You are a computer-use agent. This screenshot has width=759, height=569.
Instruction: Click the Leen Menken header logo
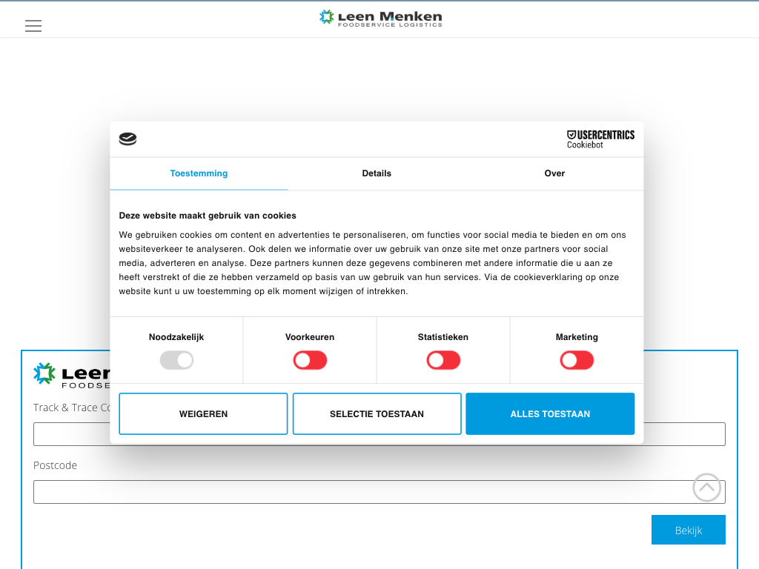click(380, 19)
